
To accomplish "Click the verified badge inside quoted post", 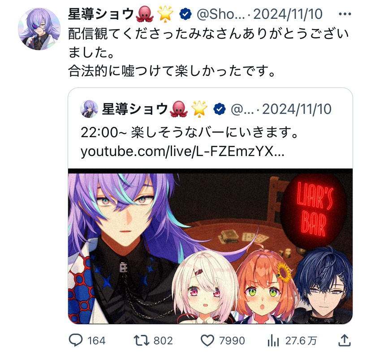I will 220,109.
